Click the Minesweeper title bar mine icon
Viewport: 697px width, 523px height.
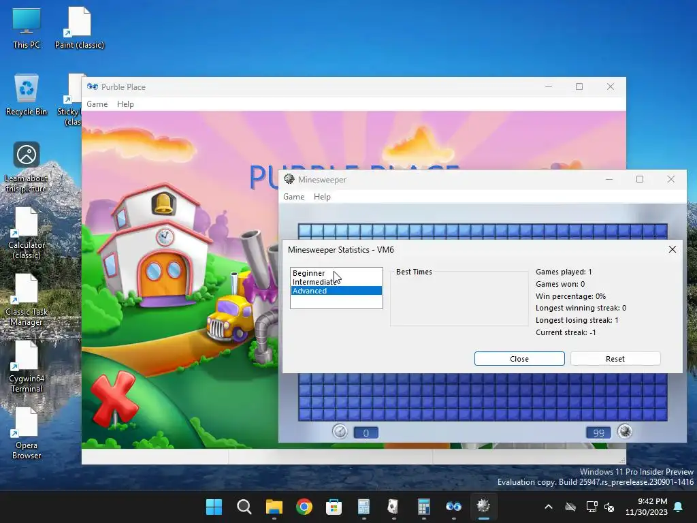(289, 179)
